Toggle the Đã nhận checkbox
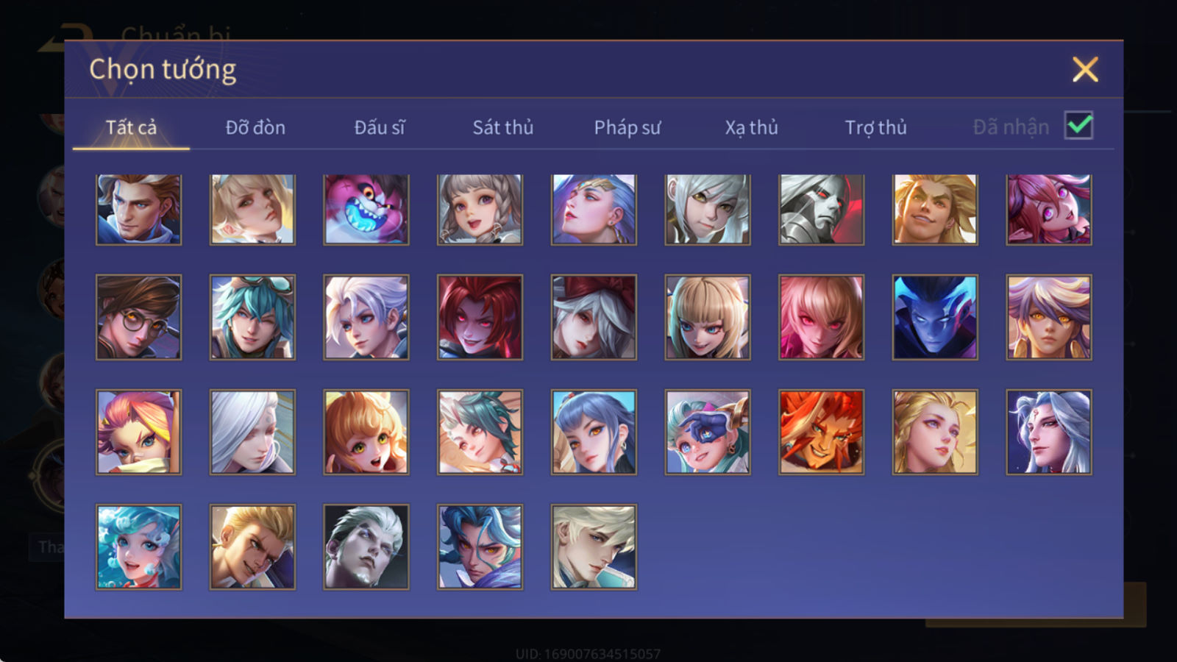This screenshot has width=1177, height=662. pyautogui.click(x=1079, y=126)
